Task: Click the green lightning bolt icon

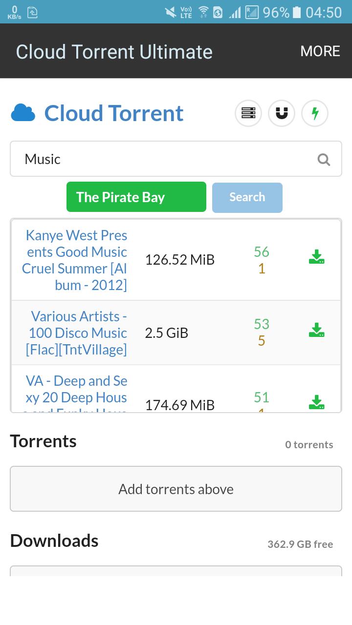Action: (x=315, y=113)
